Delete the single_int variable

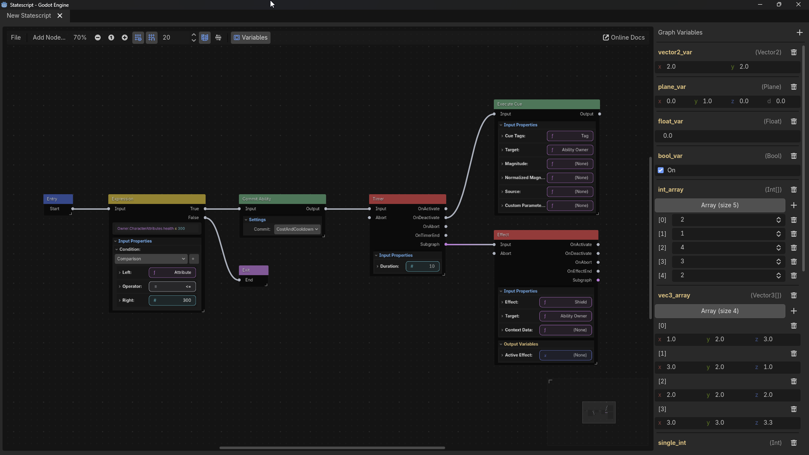click(x=794, y=443)
